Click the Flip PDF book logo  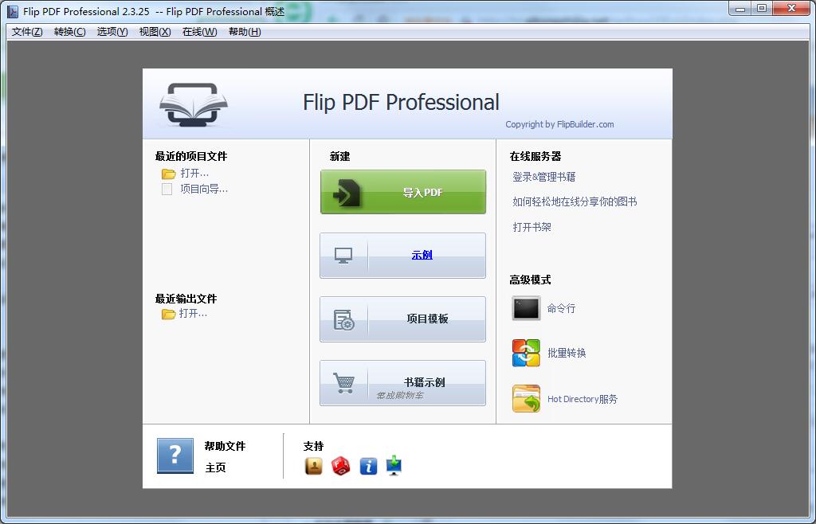coord(194,105)
